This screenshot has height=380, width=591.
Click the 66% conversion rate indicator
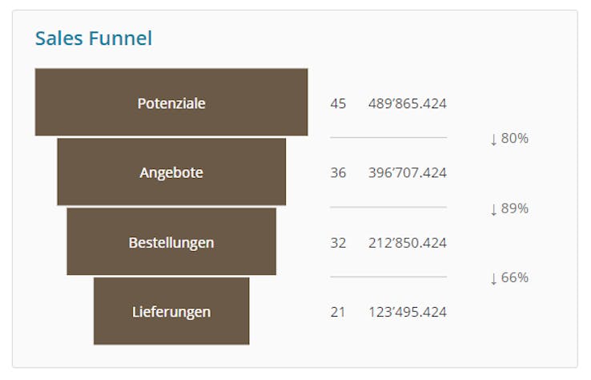[x=514, y=278]
